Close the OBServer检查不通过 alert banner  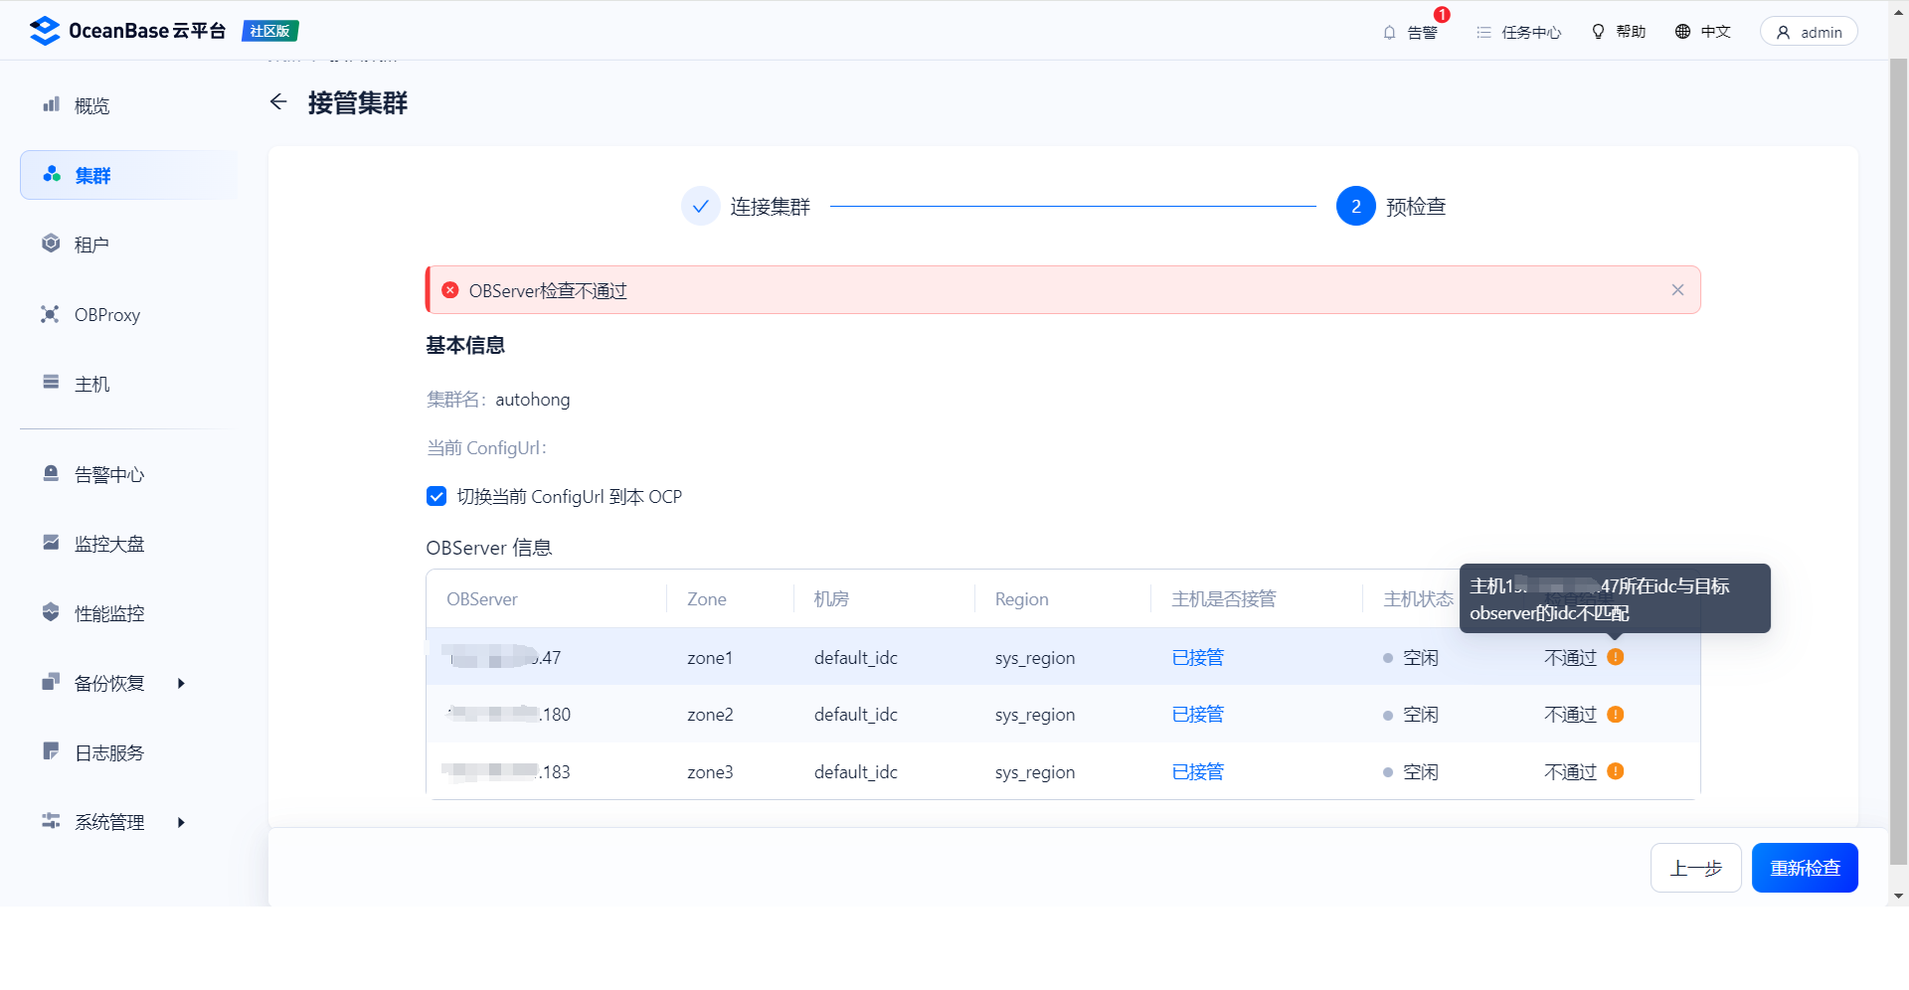pos(1677,290)
